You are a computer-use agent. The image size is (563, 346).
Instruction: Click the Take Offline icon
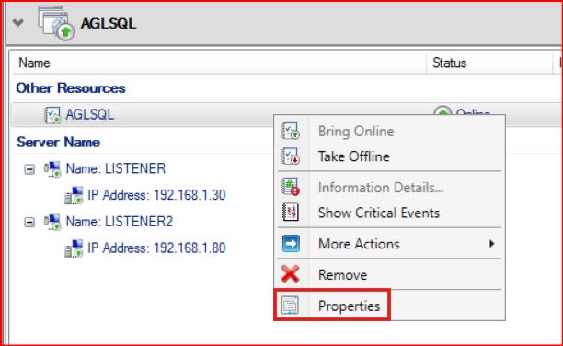pos(291,156)
